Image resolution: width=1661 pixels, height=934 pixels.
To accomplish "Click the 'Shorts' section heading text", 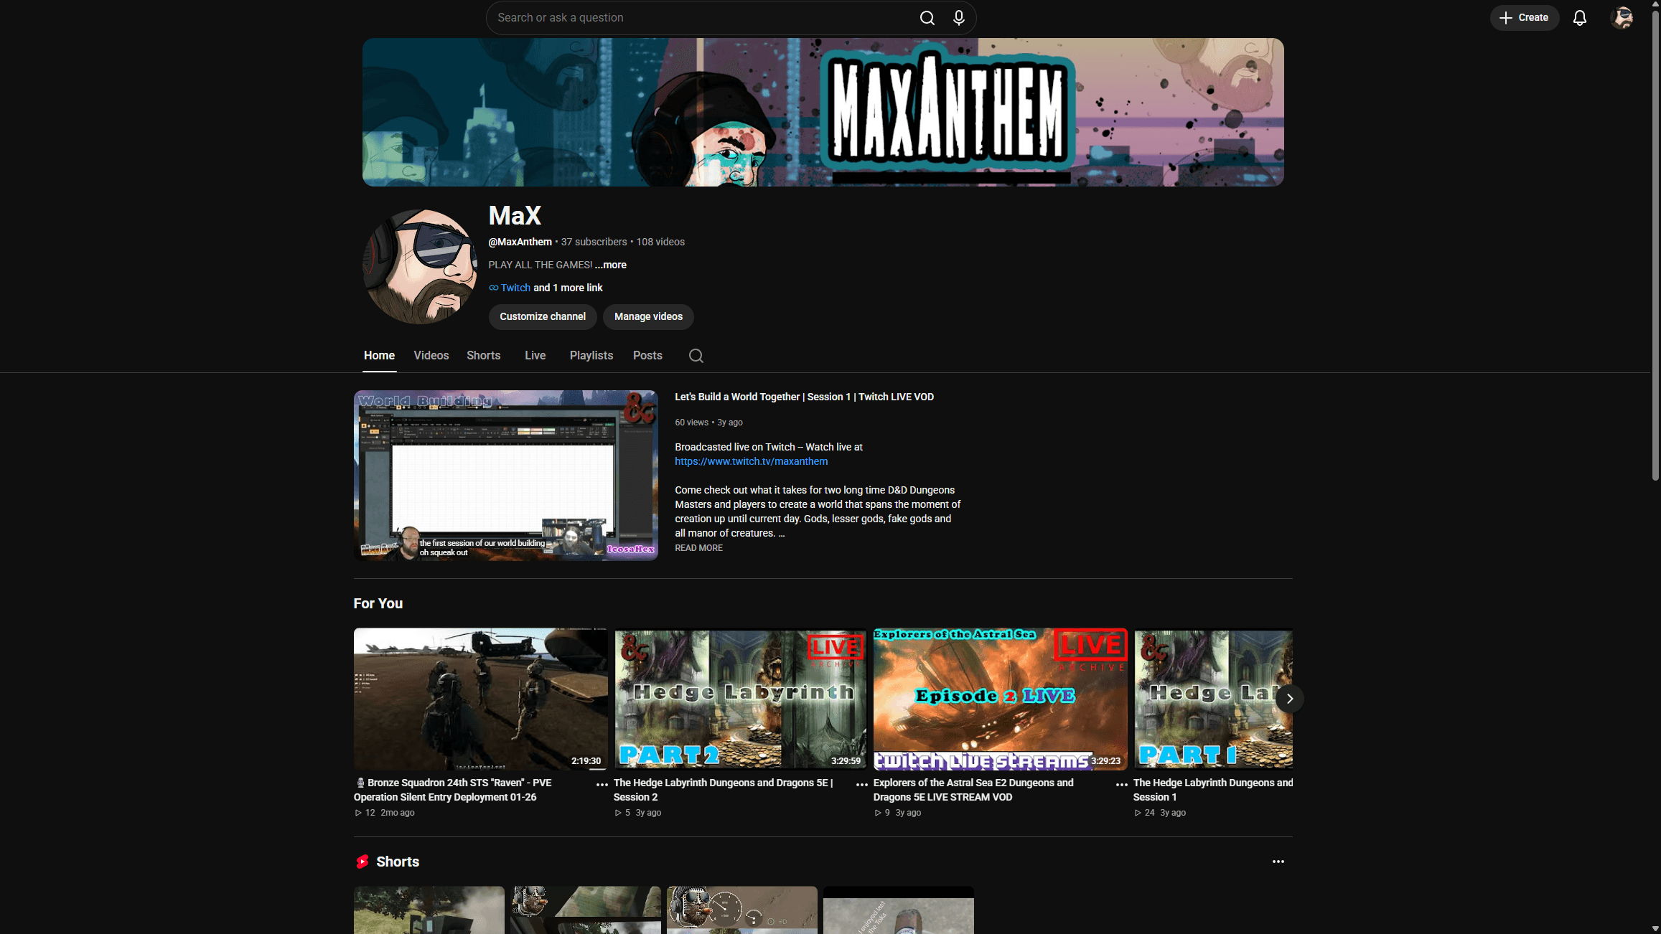I will [398, 862].
